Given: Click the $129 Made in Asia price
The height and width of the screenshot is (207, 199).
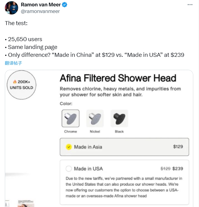Looking at the screenshot, I should (178, 147).
